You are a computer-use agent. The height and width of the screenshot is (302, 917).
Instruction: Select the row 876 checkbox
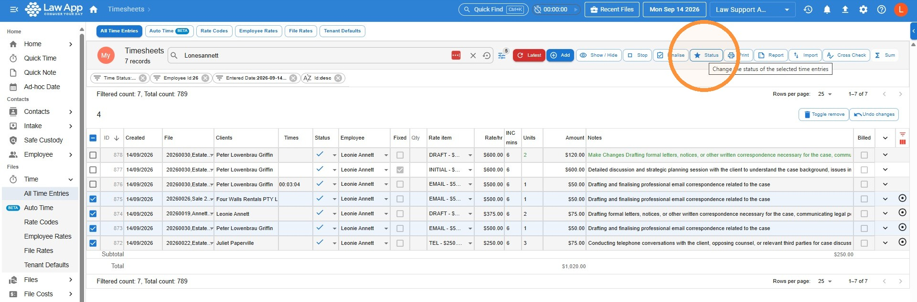click(93, 184)
